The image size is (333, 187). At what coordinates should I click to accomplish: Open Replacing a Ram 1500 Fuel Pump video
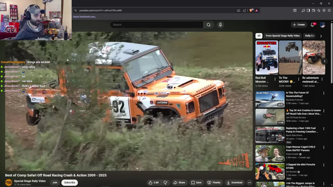click(270, 135)
